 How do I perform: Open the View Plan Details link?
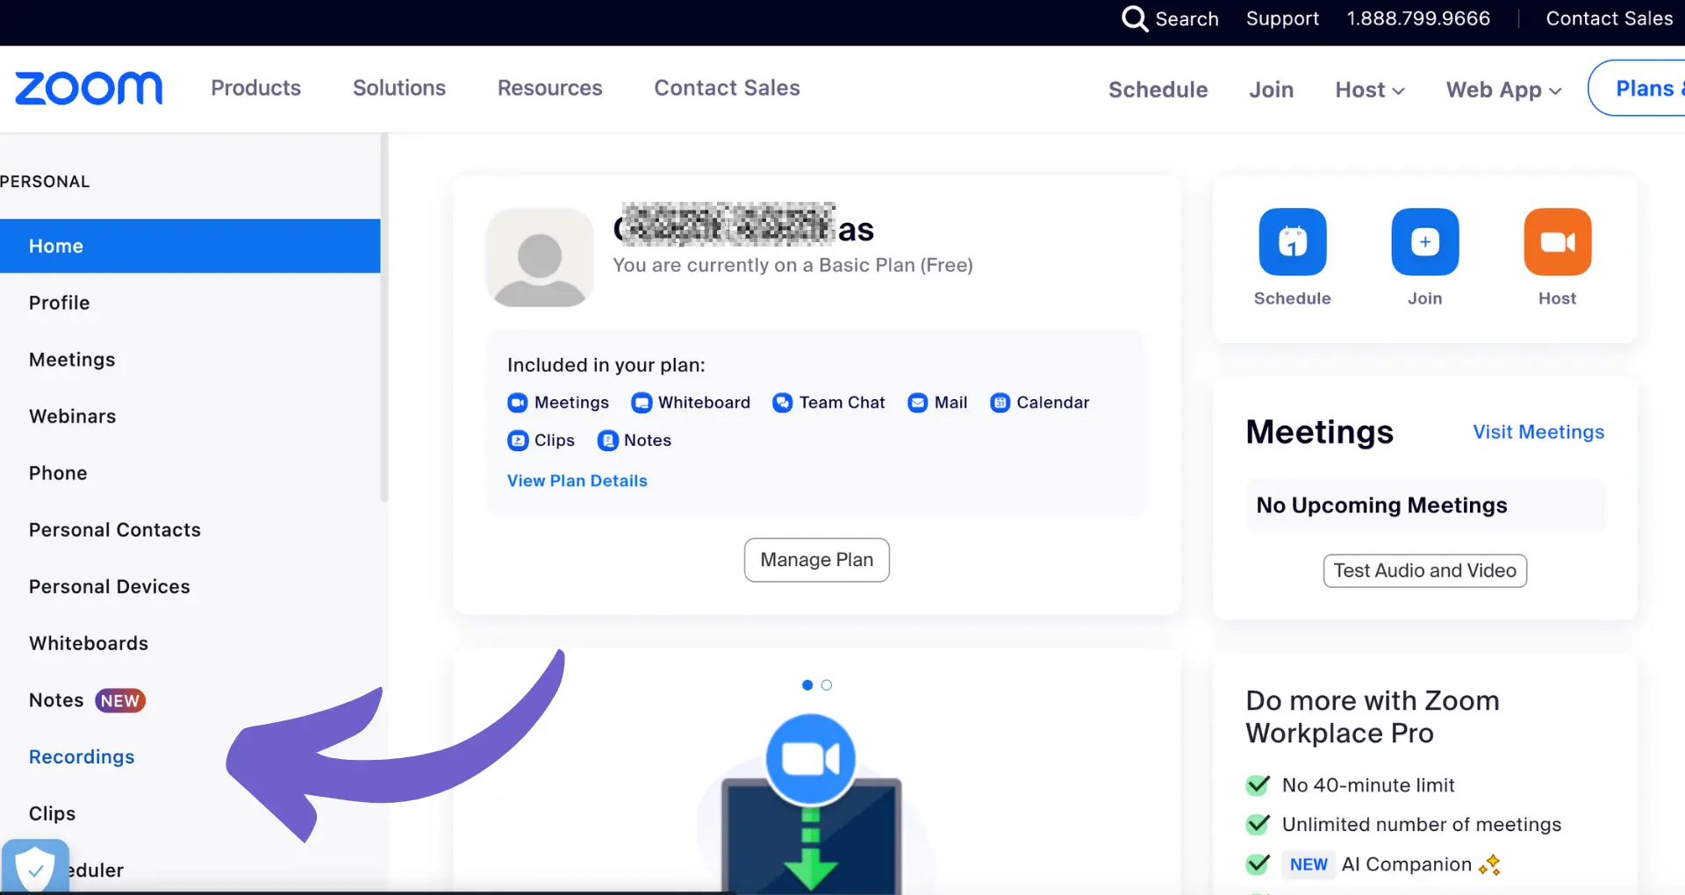coord(577,481)
